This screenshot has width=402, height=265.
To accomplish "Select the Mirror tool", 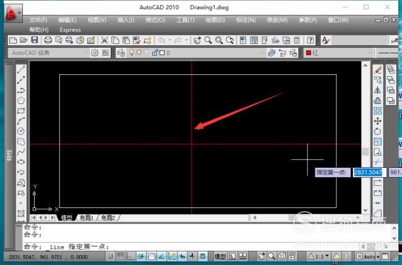I will [378, 90].
